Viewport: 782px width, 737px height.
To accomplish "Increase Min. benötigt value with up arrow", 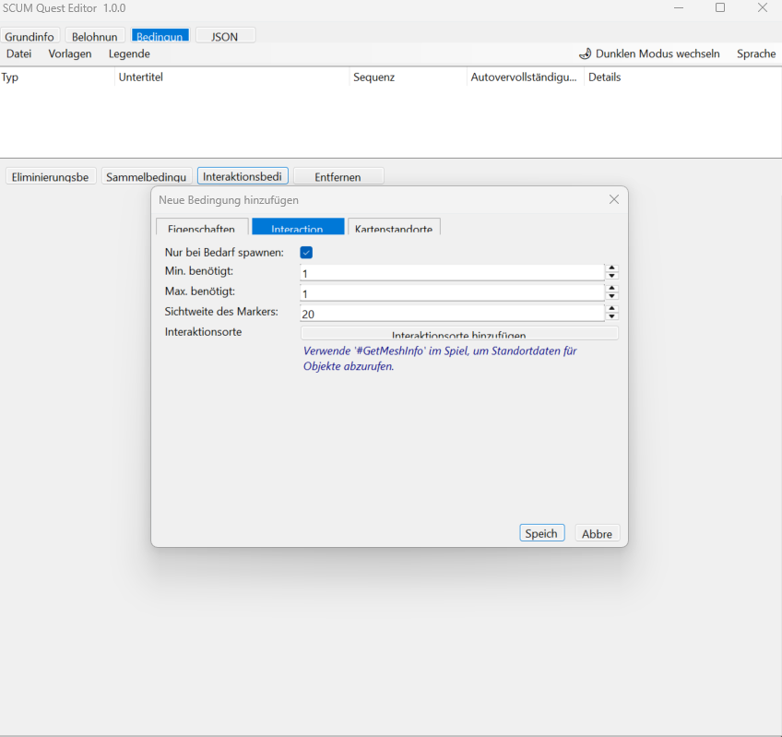I will [611, 268].
